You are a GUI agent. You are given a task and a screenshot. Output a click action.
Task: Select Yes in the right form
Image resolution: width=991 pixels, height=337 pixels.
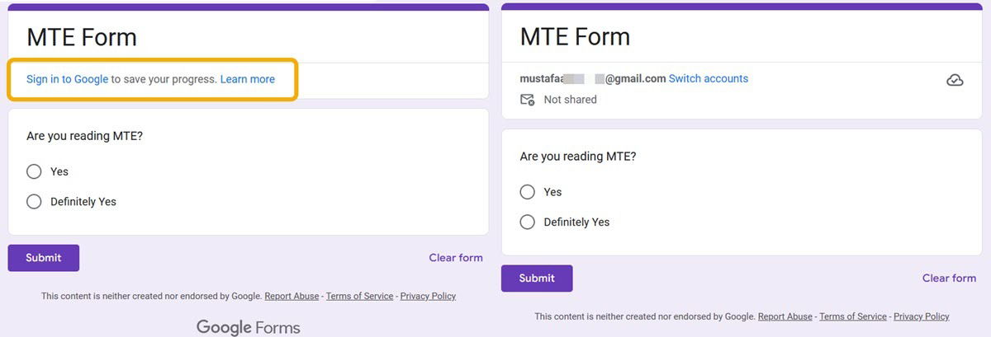pos(527,192)
